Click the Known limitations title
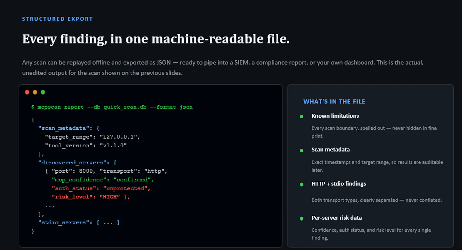Viewport: 462px width, 250px height. click(x=335, y=116)
